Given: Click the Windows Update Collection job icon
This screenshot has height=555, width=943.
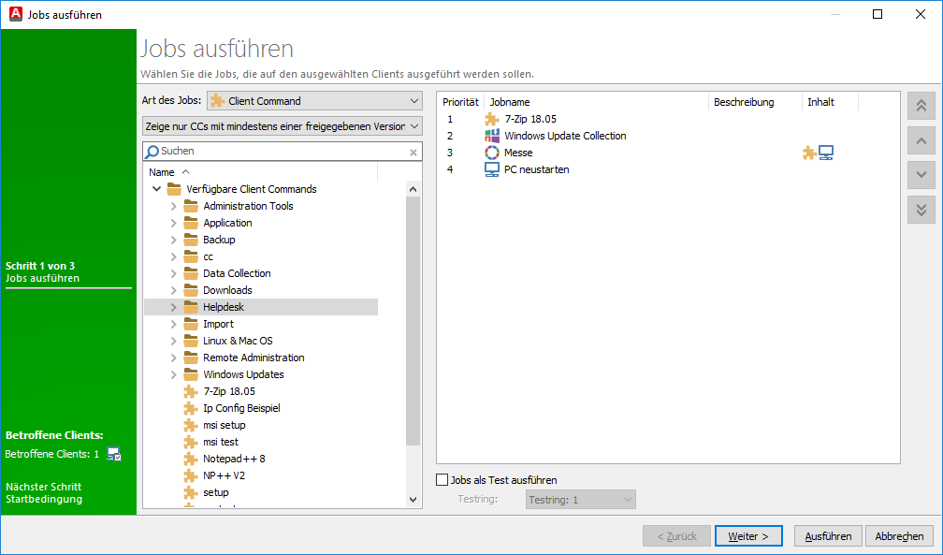Looking at the screenshot, I should click(492, 136).
